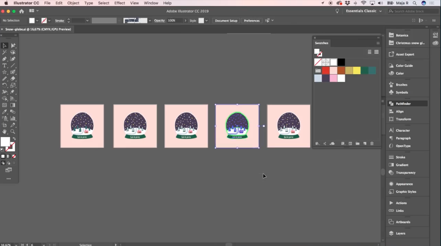Pick the yellow swatch color
Screen dimensions: 441x246
pyautogui.click(x=357, y=71)
